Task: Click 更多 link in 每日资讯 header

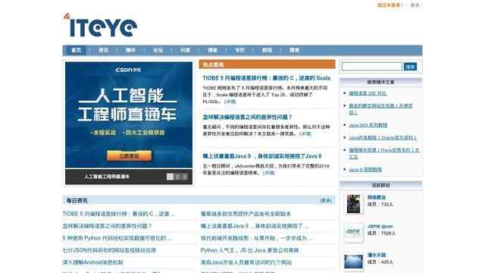Action: tap(325, 200)
